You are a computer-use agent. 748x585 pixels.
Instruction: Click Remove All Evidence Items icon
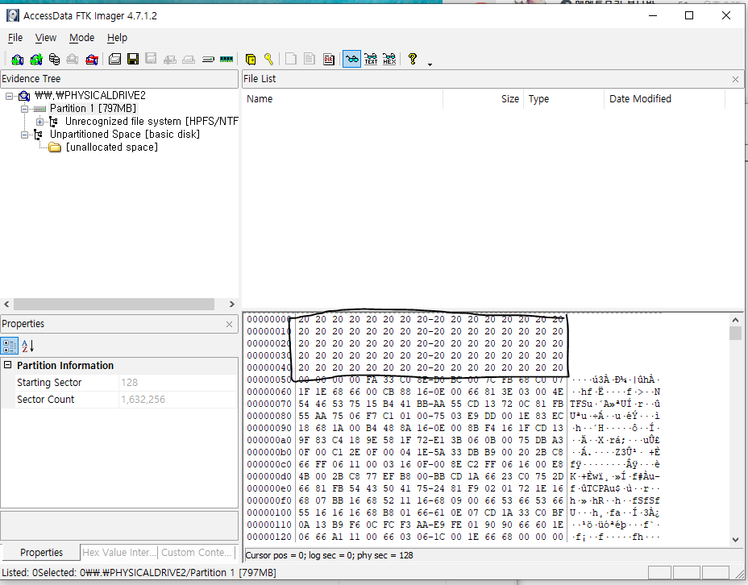92,59
